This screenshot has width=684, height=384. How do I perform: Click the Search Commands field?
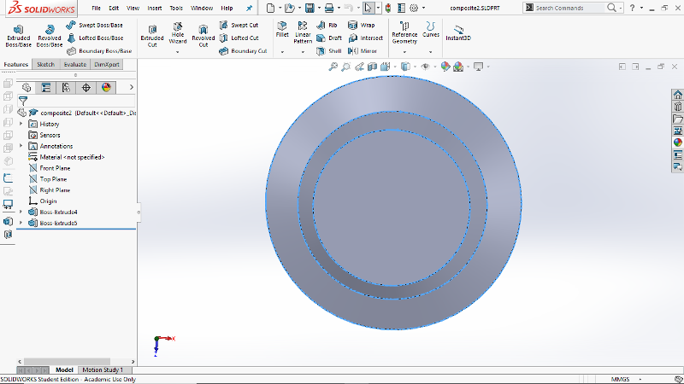[569, 8]
